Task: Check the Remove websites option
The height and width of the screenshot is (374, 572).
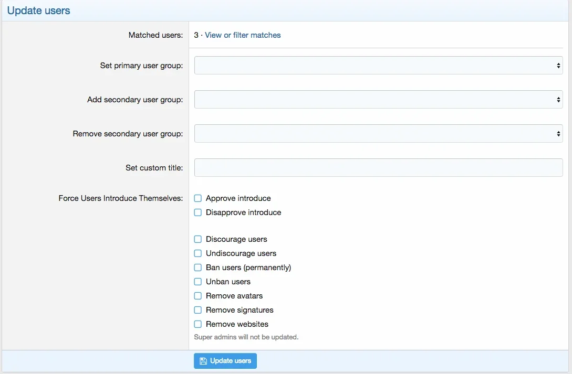Action: [198, 324]
